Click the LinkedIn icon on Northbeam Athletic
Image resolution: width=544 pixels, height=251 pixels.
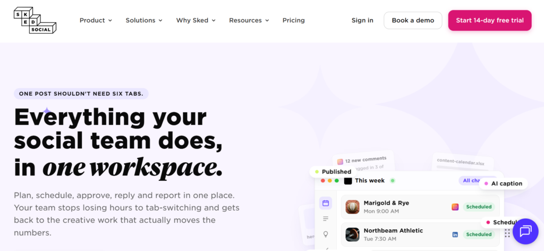[455, 235]
